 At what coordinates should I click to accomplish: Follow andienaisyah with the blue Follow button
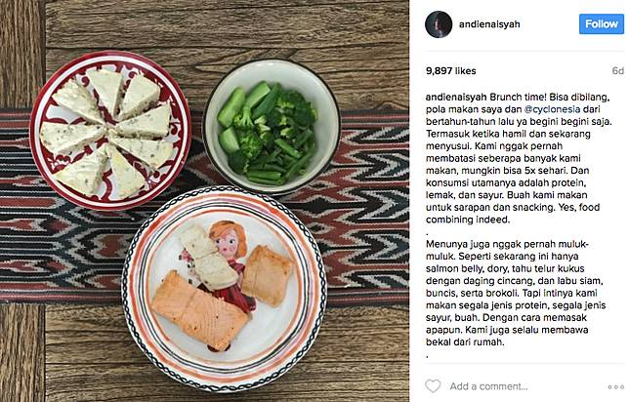point(602,24)
